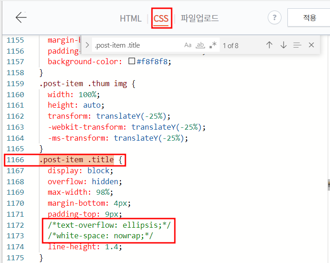330x263 pixels.
Task: Toggle Match Case (Aa) option
Action: coord(188,45)
